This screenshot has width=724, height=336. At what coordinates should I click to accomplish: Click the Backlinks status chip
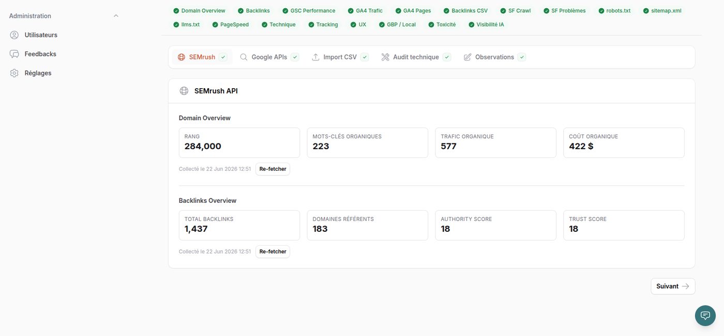[x=254, y=11]
